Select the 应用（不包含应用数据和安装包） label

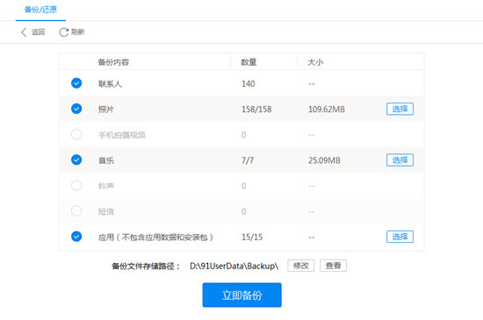tap(155, 238)
